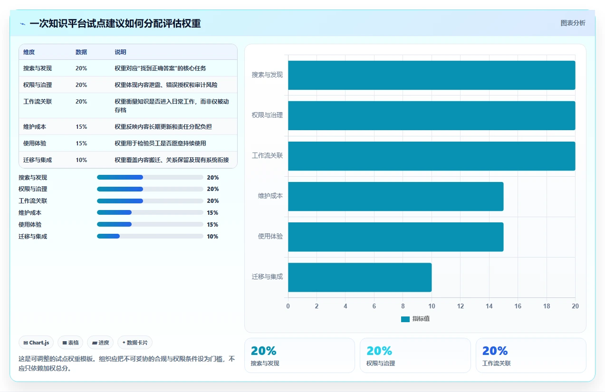Screen dimensions: 605x392
Task: Click the 搜索与发现 label on the chart's Y axis
Action: pyautogui.click(x=267, y=75)
